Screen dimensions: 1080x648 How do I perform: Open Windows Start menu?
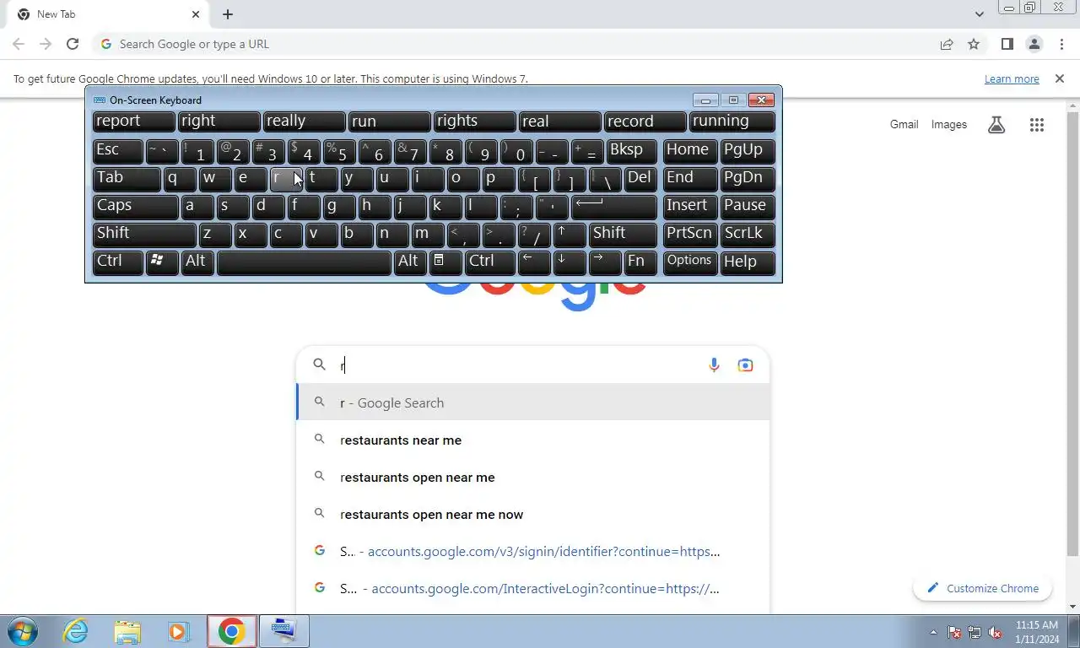[x=23, y=631]
